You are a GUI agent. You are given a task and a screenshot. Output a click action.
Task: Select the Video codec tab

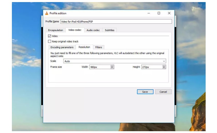75,30
